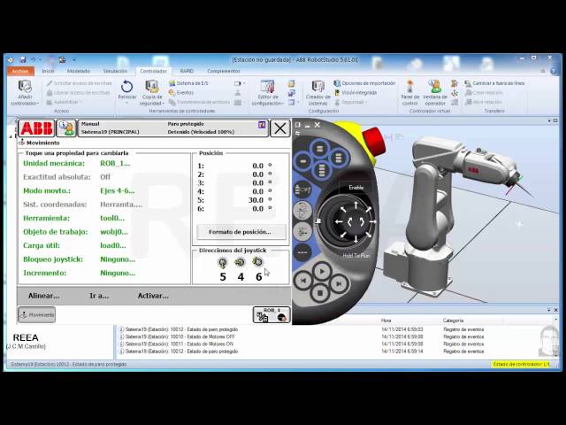Click the status bar icon in pendant header

[x=262, y=125]
